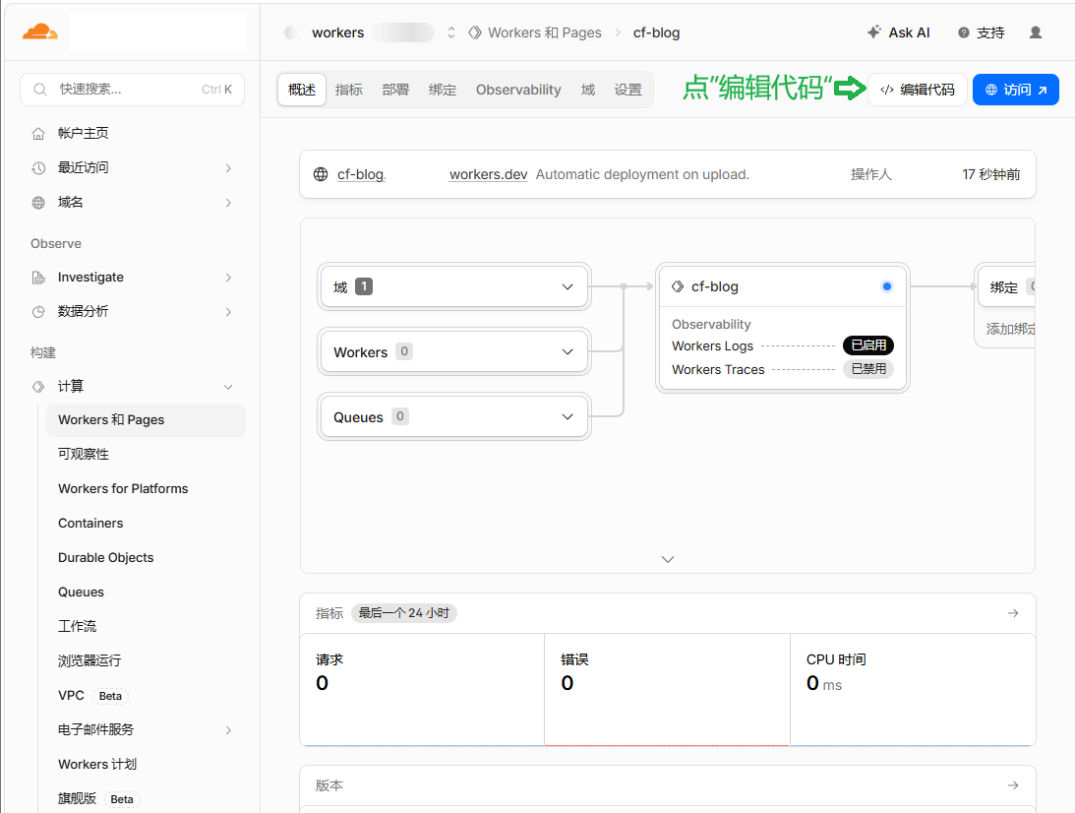This screenshot has height=813, width=1075.
Task: Click the 请求 metric card
Action: coord(422,690)
